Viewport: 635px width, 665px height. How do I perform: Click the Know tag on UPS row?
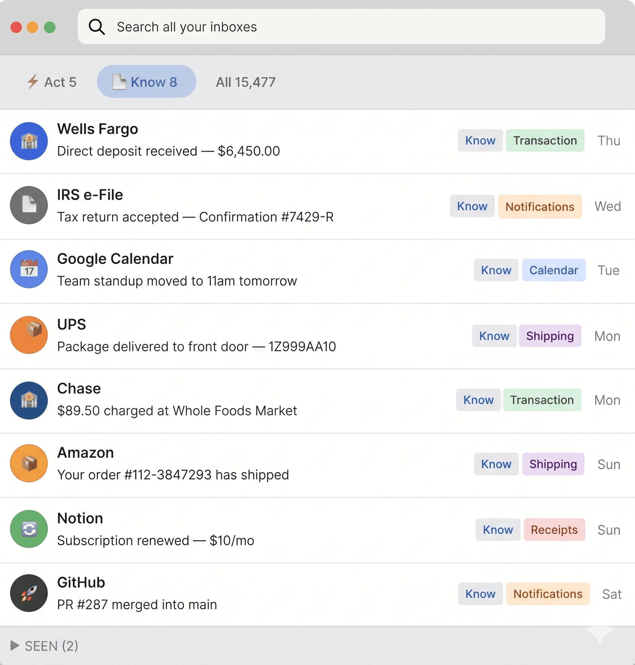coord(494,336)
